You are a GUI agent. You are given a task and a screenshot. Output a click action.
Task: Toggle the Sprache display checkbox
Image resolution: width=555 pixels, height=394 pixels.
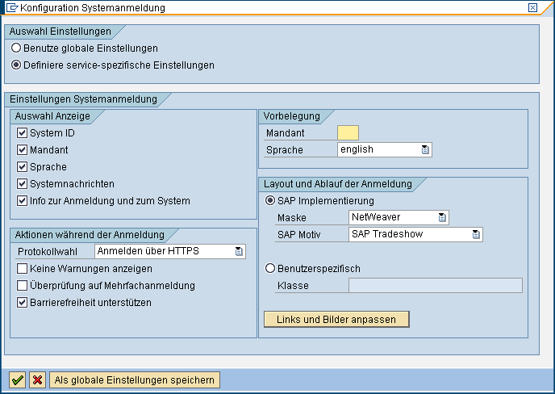[x=22, y=167]
